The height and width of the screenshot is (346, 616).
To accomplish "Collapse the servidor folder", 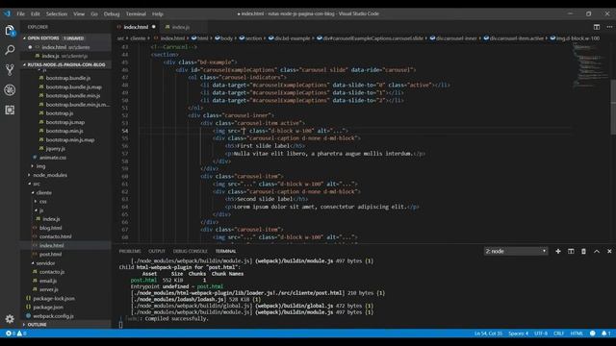I will point(45,263).
